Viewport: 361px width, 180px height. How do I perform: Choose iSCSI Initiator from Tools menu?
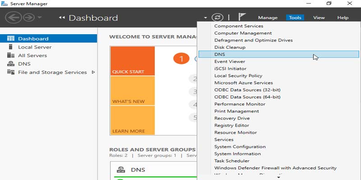(279, 68)
